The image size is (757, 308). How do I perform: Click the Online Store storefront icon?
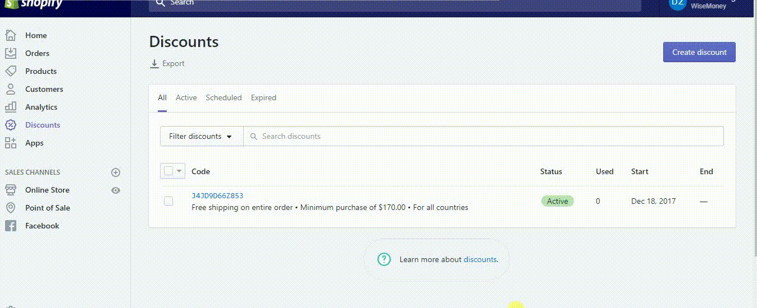click(10, 190)
